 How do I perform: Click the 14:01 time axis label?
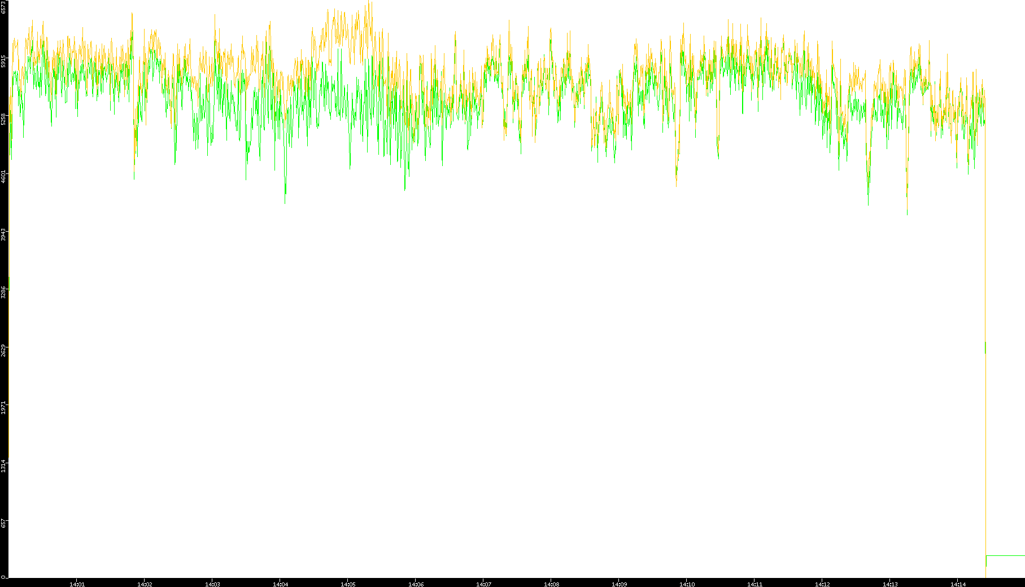coord(77,584)
